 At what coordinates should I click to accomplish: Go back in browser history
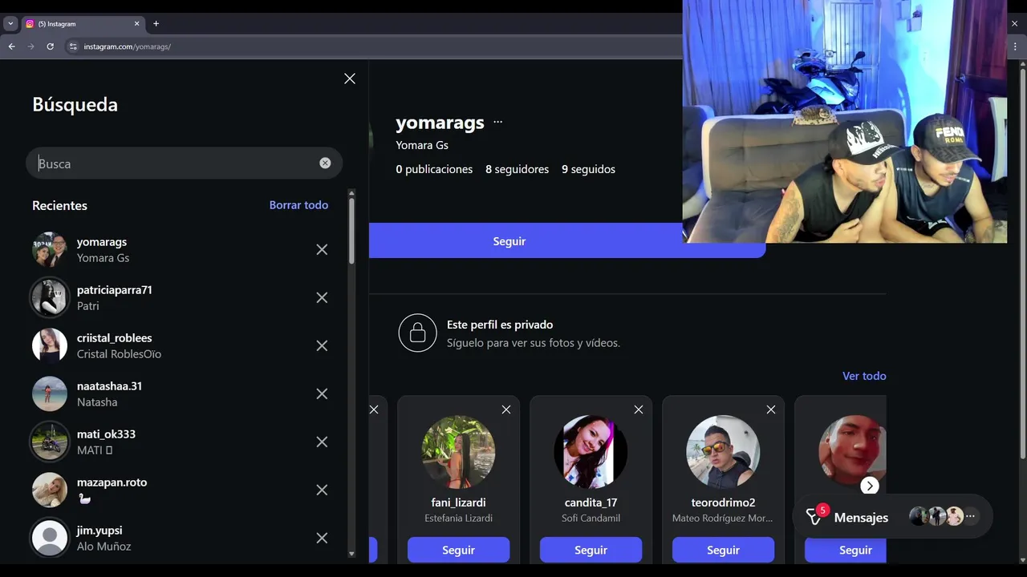(x=11, y=46)
